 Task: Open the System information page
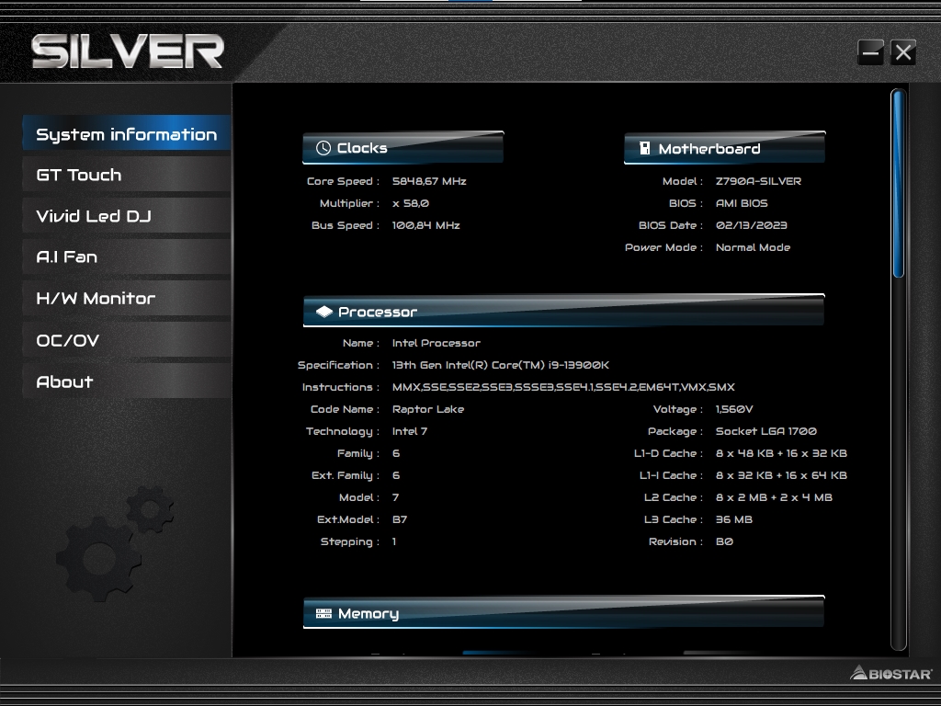click(x=127, y=133)
